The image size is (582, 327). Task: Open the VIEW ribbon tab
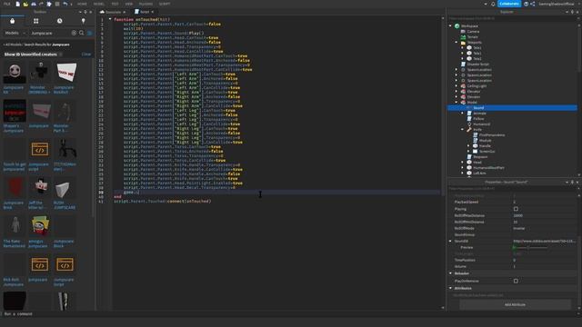(x=129, y=4)
